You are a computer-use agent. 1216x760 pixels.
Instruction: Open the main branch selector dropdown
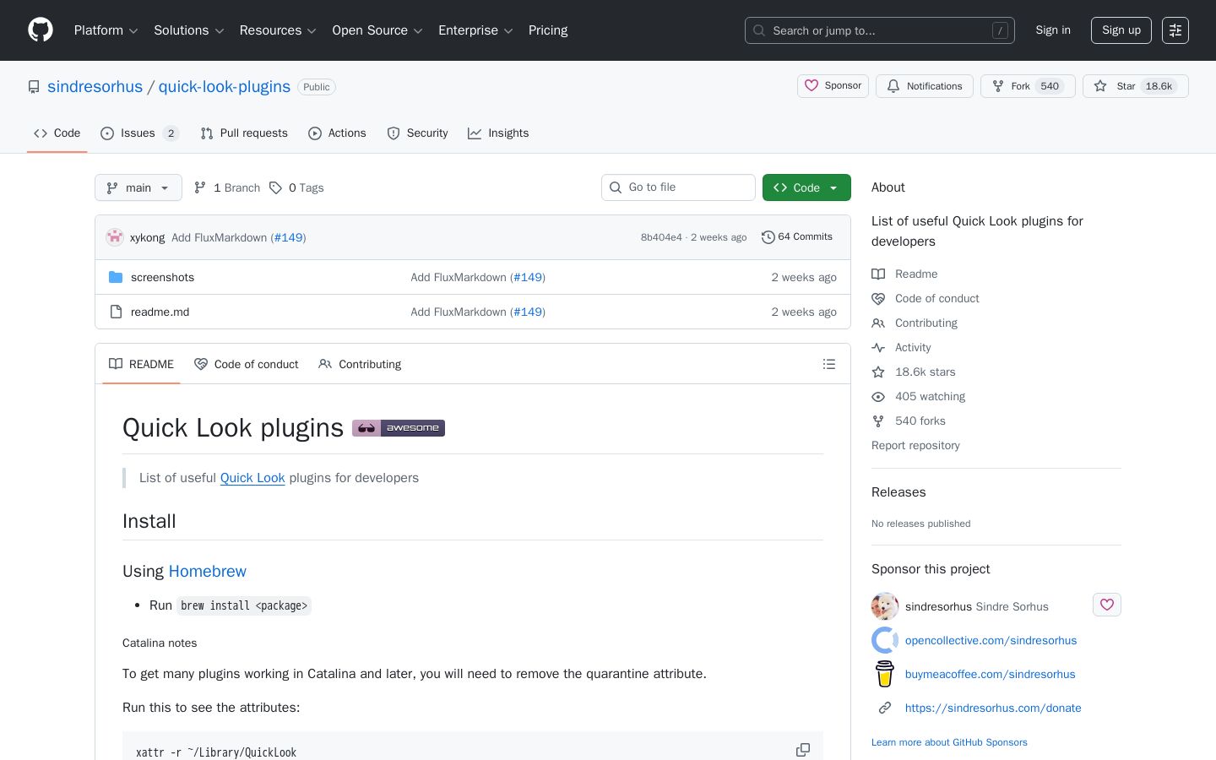click(x=138, y=187)
